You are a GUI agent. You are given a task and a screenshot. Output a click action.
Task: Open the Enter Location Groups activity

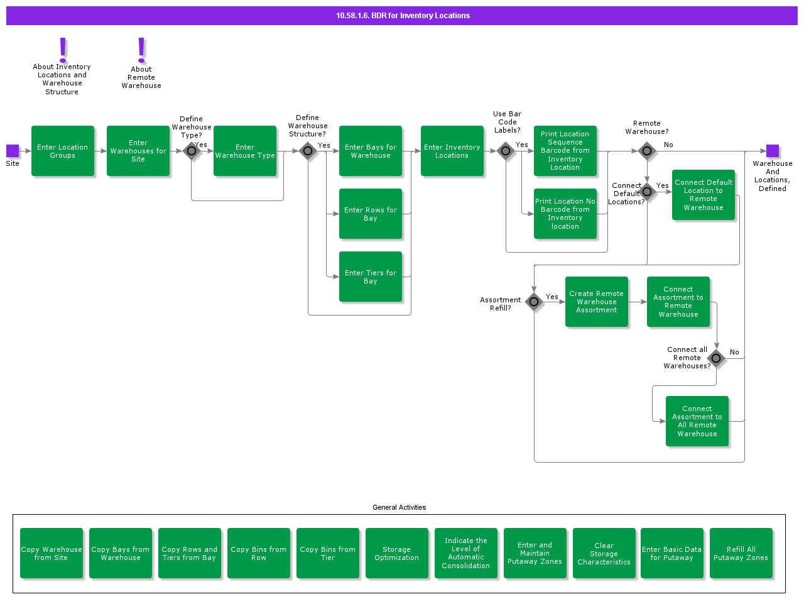[x=63, y=151]
